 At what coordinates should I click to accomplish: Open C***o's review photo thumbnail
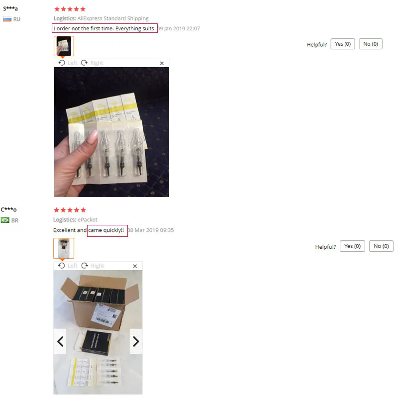pyautogui.click(x=64, y=248)
